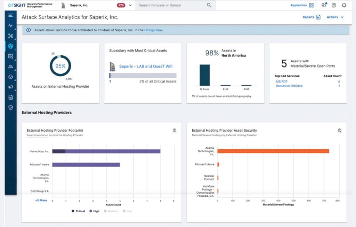The width and height of the screenshot is (356, 227).
Task: Open the Actions dropdown menu
Action: pyautogui.click(x=334, y=17)
